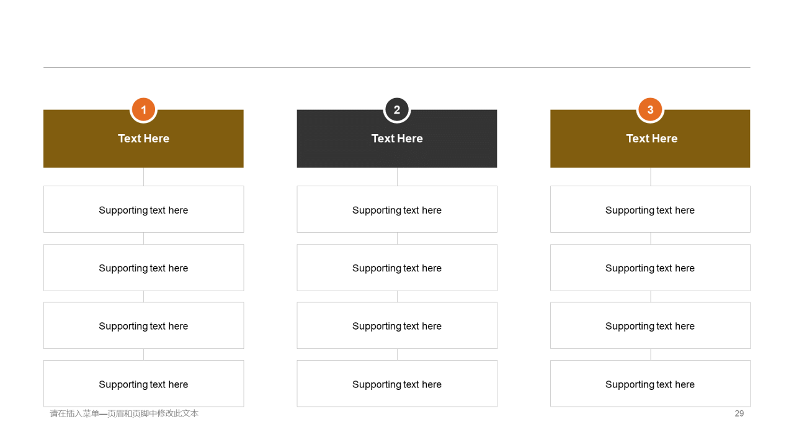Click the first supporting text box under header 3
Viewport: 794px width, 447px height.
click(650, 209)
